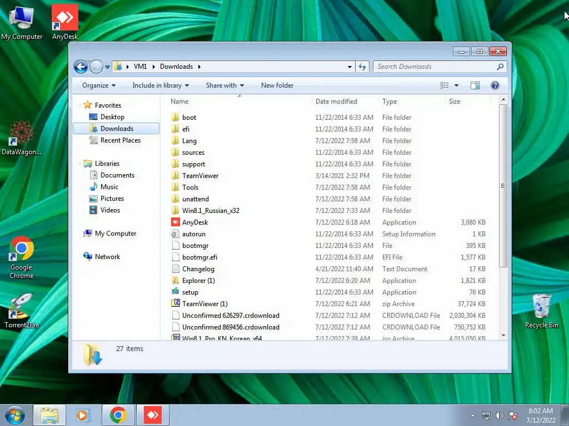Sort by the Date modified column header
The height and width of the screenshot is (426, 569).
345,102
